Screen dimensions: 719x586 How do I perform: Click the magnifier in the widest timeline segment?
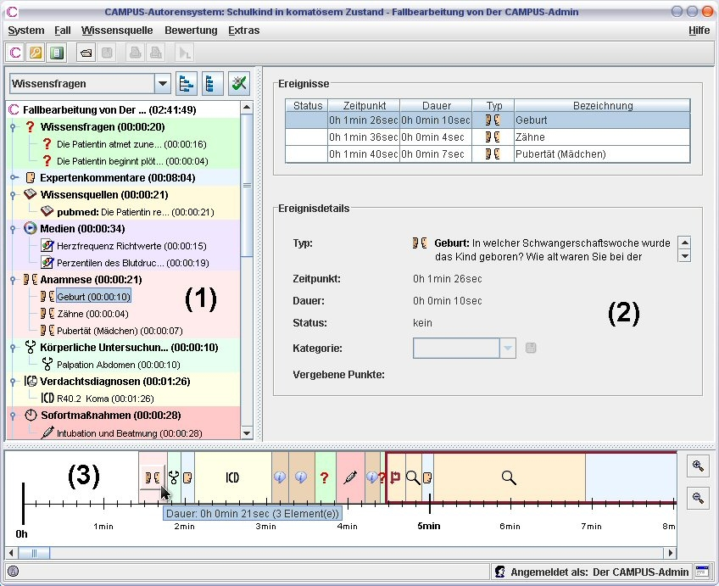(x=509, y=477)
